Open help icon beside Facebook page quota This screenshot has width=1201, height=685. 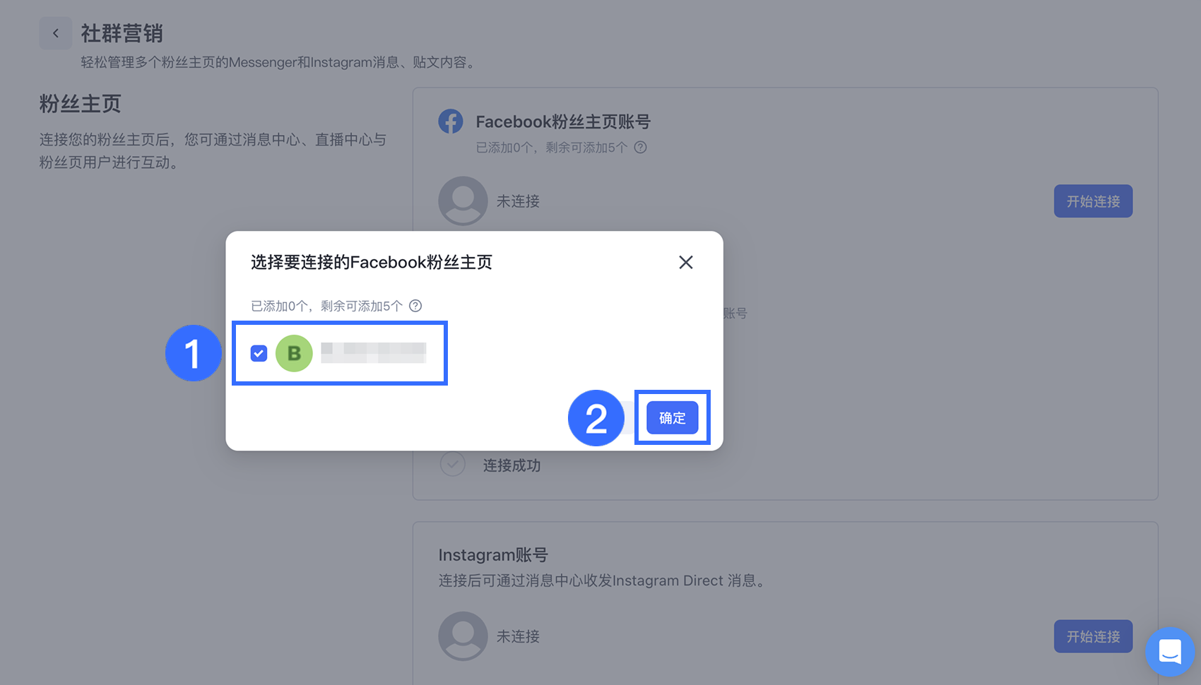pyautogui.click(x=640, y=148)
